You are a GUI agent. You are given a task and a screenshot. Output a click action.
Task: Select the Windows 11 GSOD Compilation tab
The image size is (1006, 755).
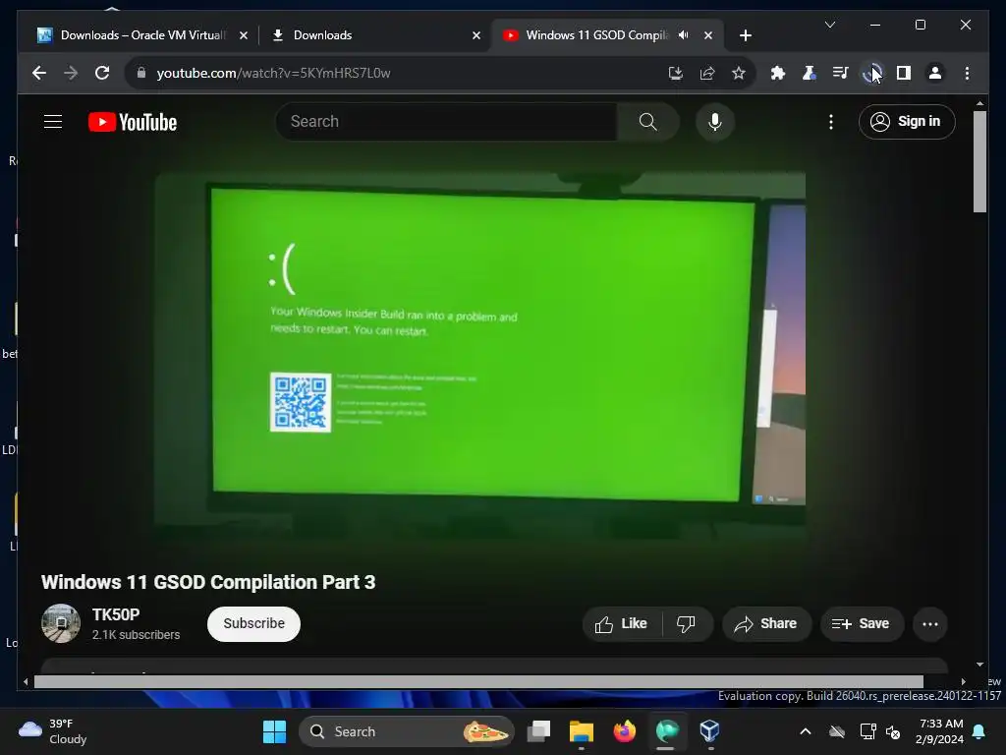[x=596, y=35]
